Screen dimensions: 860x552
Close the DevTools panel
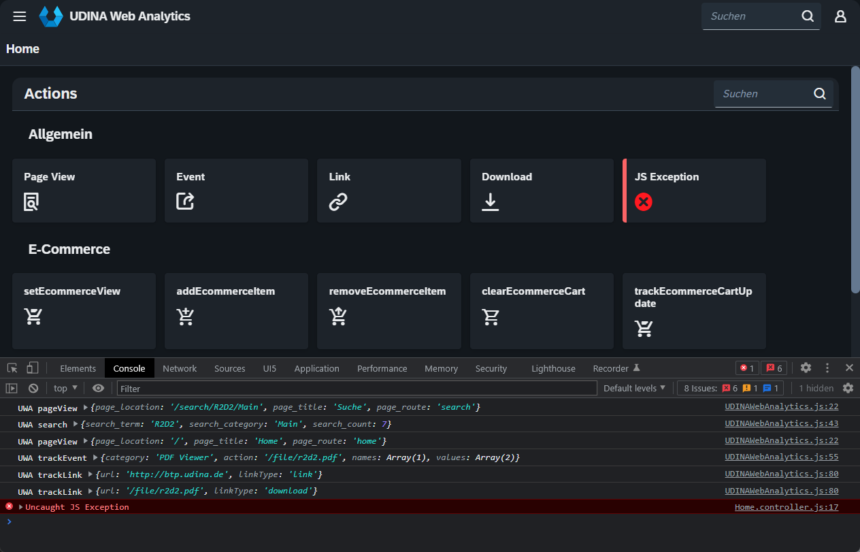[x=849, y=368]
